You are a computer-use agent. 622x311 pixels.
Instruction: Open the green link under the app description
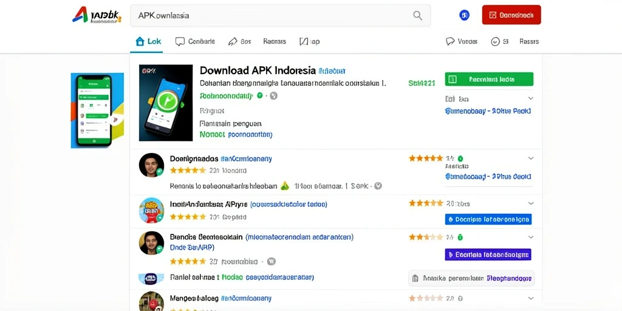tap(226, 95)
